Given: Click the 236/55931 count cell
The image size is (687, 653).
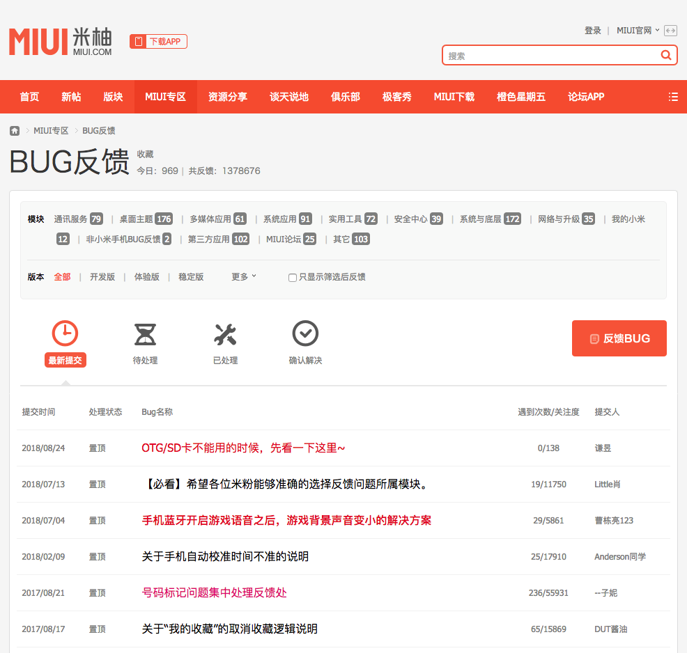Looking at the screenshot, I should pos(548,592).
